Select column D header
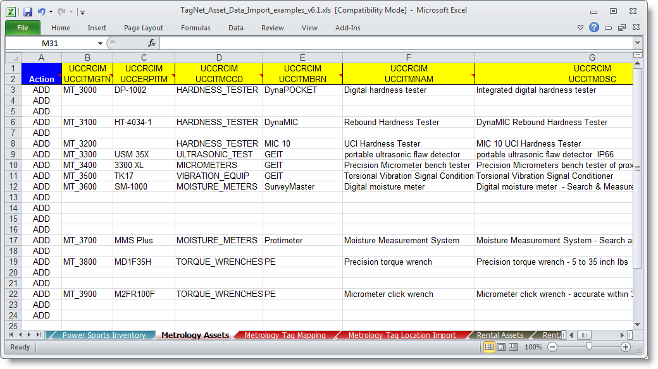The width and height of the screenshot is (658, 369). click(x=219, y=57)
